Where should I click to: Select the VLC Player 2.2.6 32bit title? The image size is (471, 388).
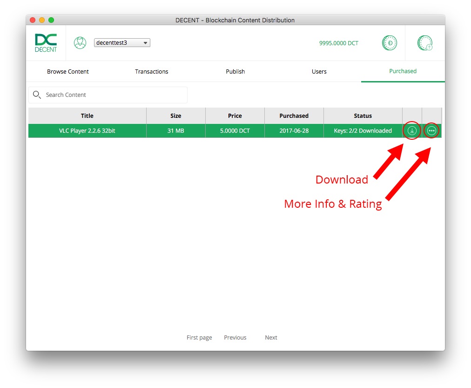tap(87, 131)
